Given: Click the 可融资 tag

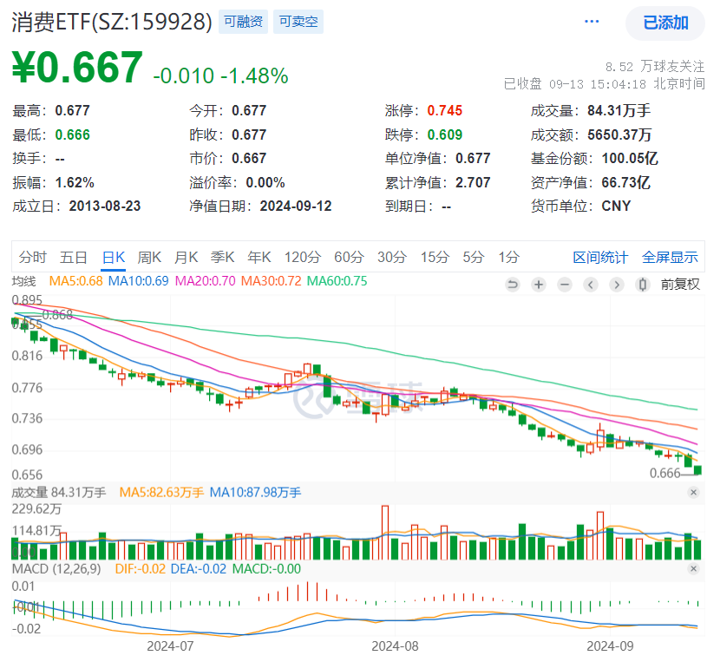Looking at the screenshot, I should tap(243, 23).
